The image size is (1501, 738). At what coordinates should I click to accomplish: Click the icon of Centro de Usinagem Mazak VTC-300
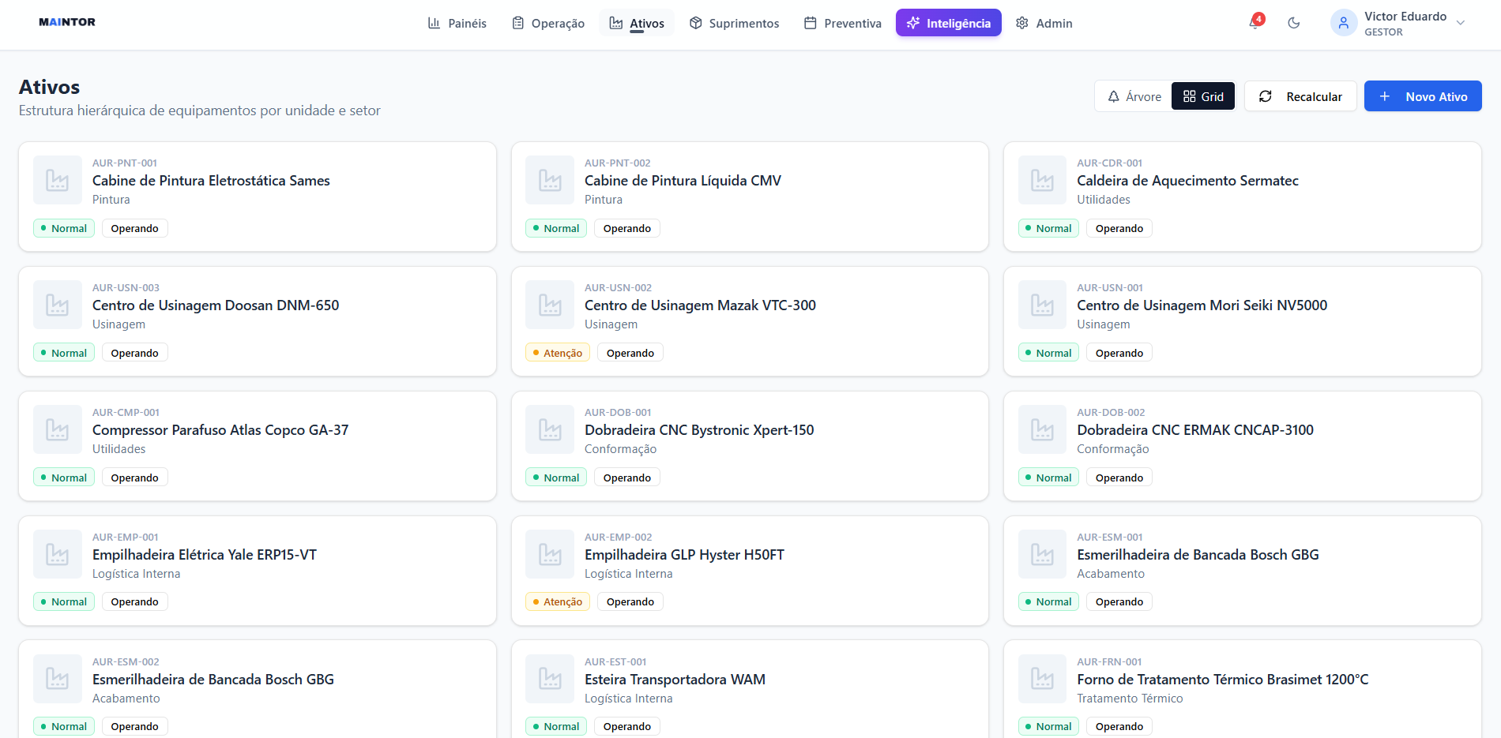click(x=550, y=305)
